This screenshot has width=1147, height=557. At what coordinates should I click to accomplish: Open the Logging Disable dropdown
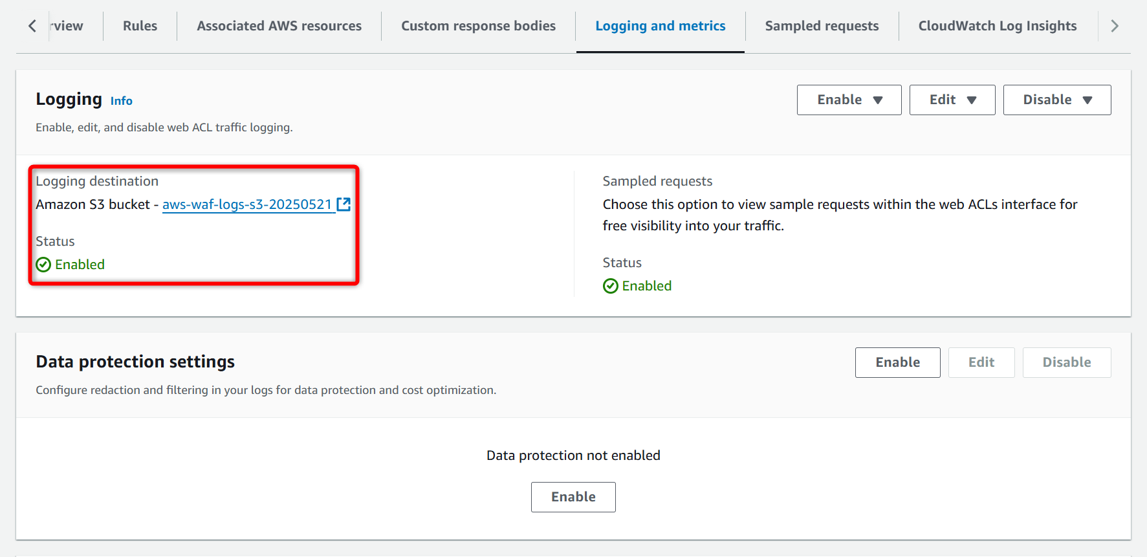1056,100
